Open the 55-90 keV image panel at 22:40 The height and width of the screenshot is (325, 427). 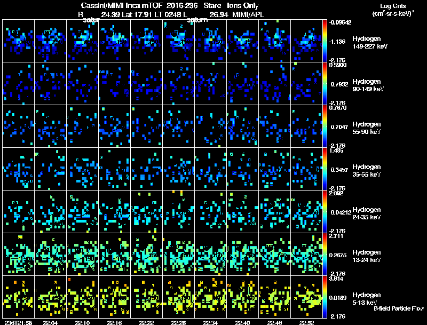[242, 126]
